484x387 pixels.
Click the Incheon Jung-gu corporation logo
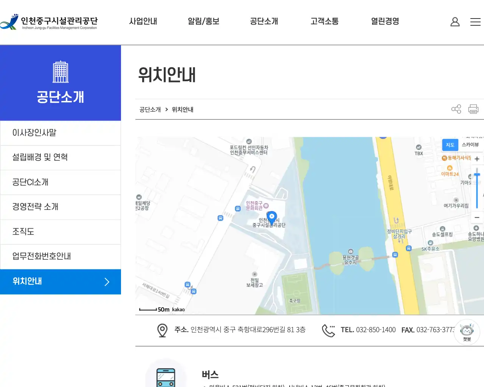click(49, 22)
